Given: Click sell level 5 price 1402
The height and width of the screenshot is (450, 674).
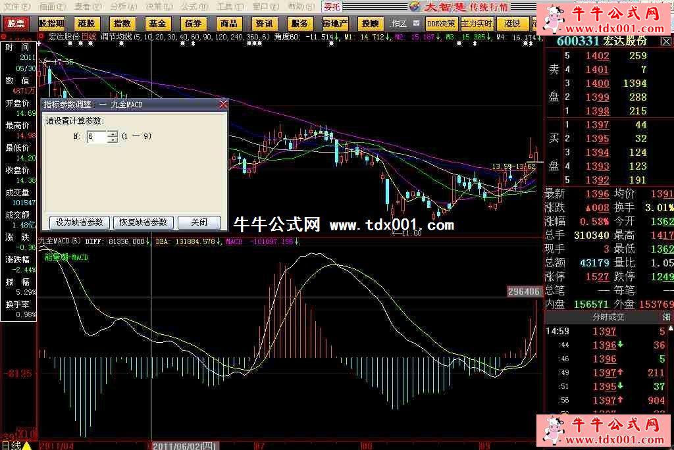Looking at the screenshot, I should pyautogui.click(x=598, y=56).
